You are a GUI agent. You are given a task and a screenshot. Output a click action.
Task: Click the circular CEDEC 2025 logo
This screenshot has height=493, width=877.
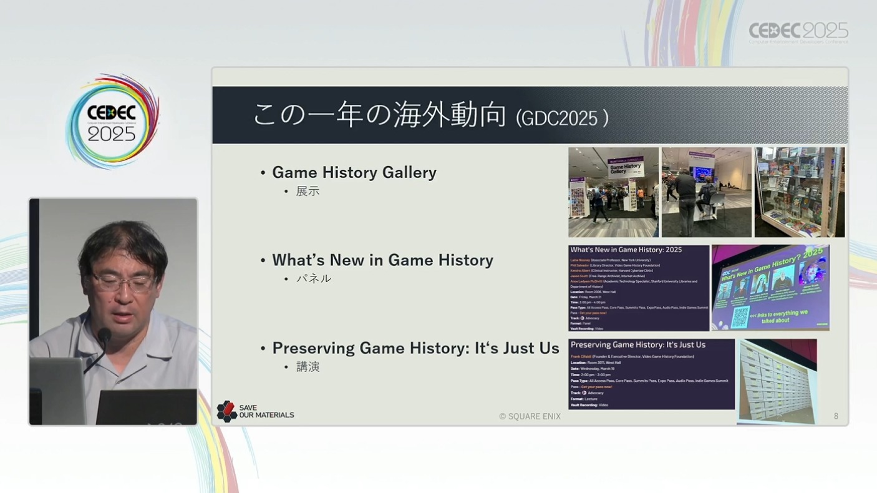pyautogui.click(x=112, y=121)
